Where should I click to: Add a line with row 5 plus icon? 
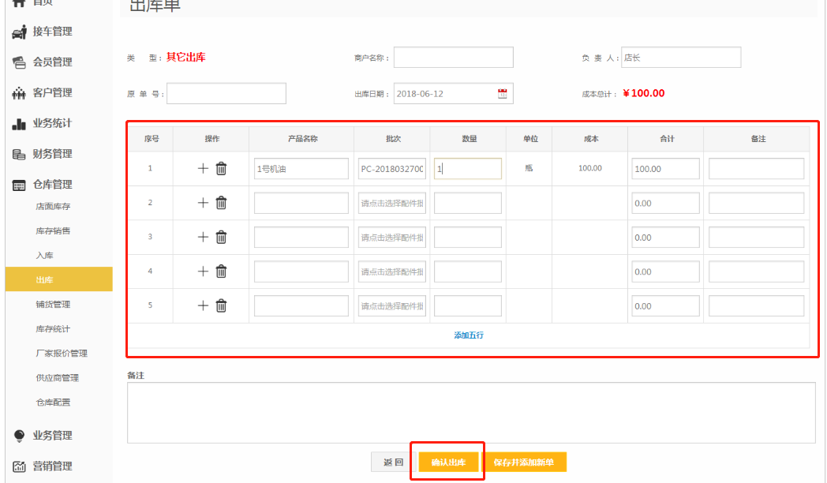pos(203,305)
